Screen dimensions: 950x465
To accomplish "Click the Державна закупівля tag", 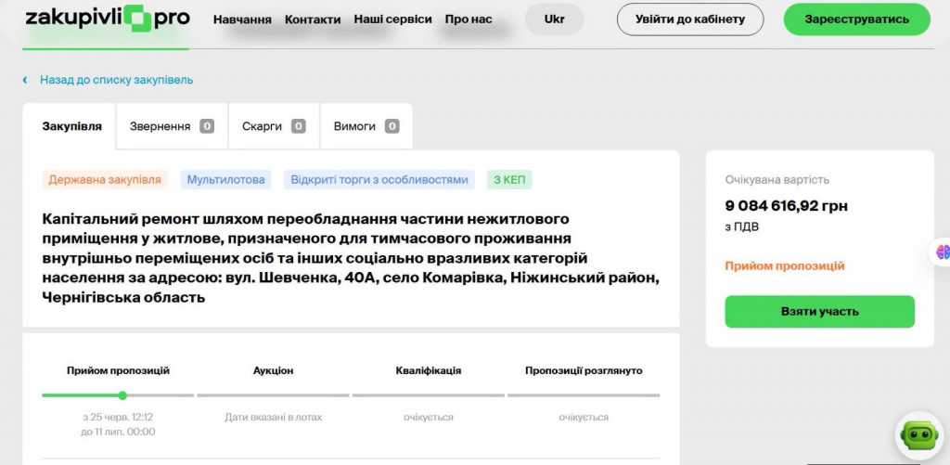I will pos(105,180).
